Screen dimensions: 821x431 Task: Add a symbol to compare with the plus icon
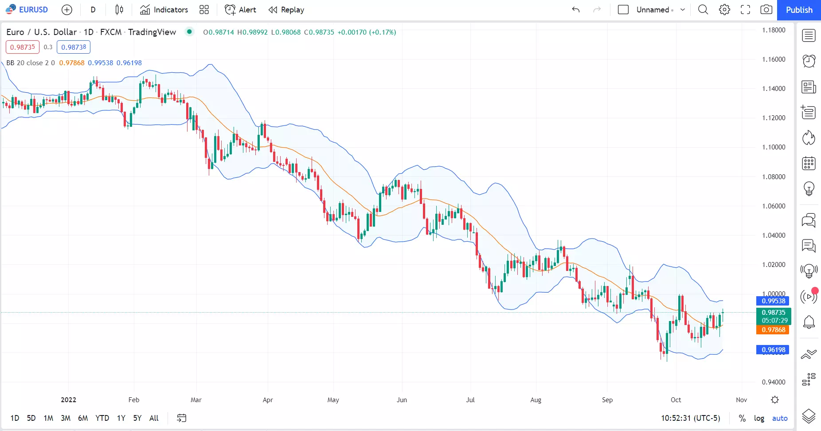coord(67,10)
